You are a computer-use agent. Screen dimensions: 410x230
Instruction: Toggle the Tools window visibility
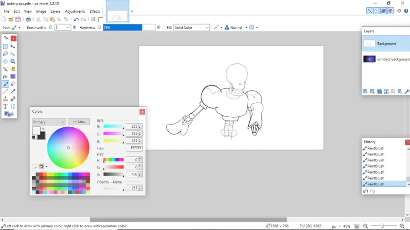(x=369, y=11)
